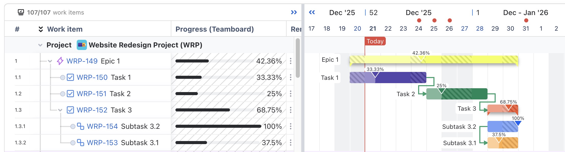Open the three-dot menu for Epic 1

[290, 61]
